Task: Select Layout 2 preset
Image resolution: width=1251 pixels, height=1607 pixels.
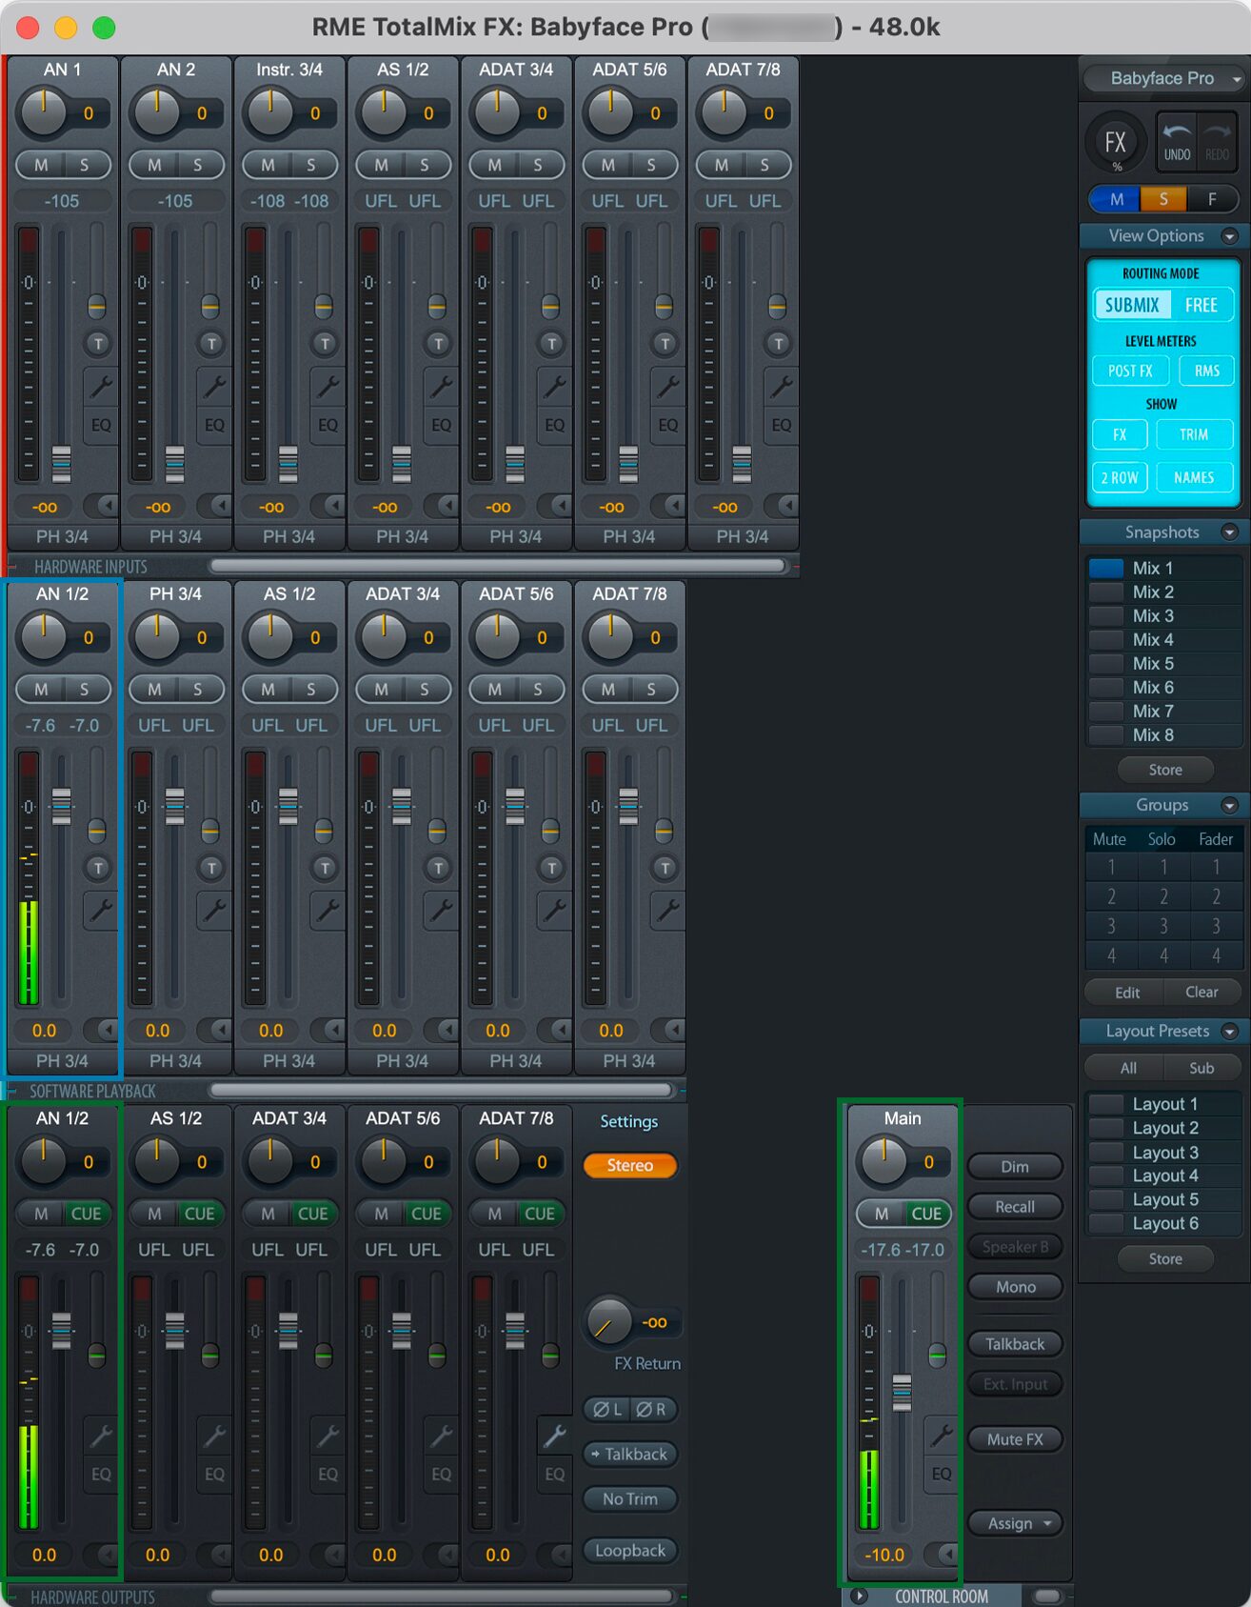Action: 1164,1128
